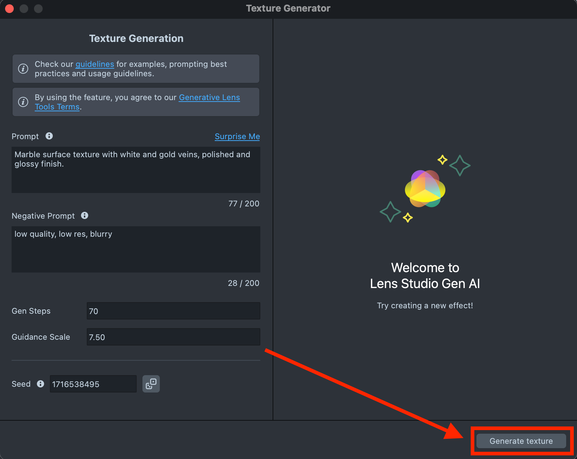Close the Texture Generator window
The image size is (577, 459).
(x=10, y=9)
